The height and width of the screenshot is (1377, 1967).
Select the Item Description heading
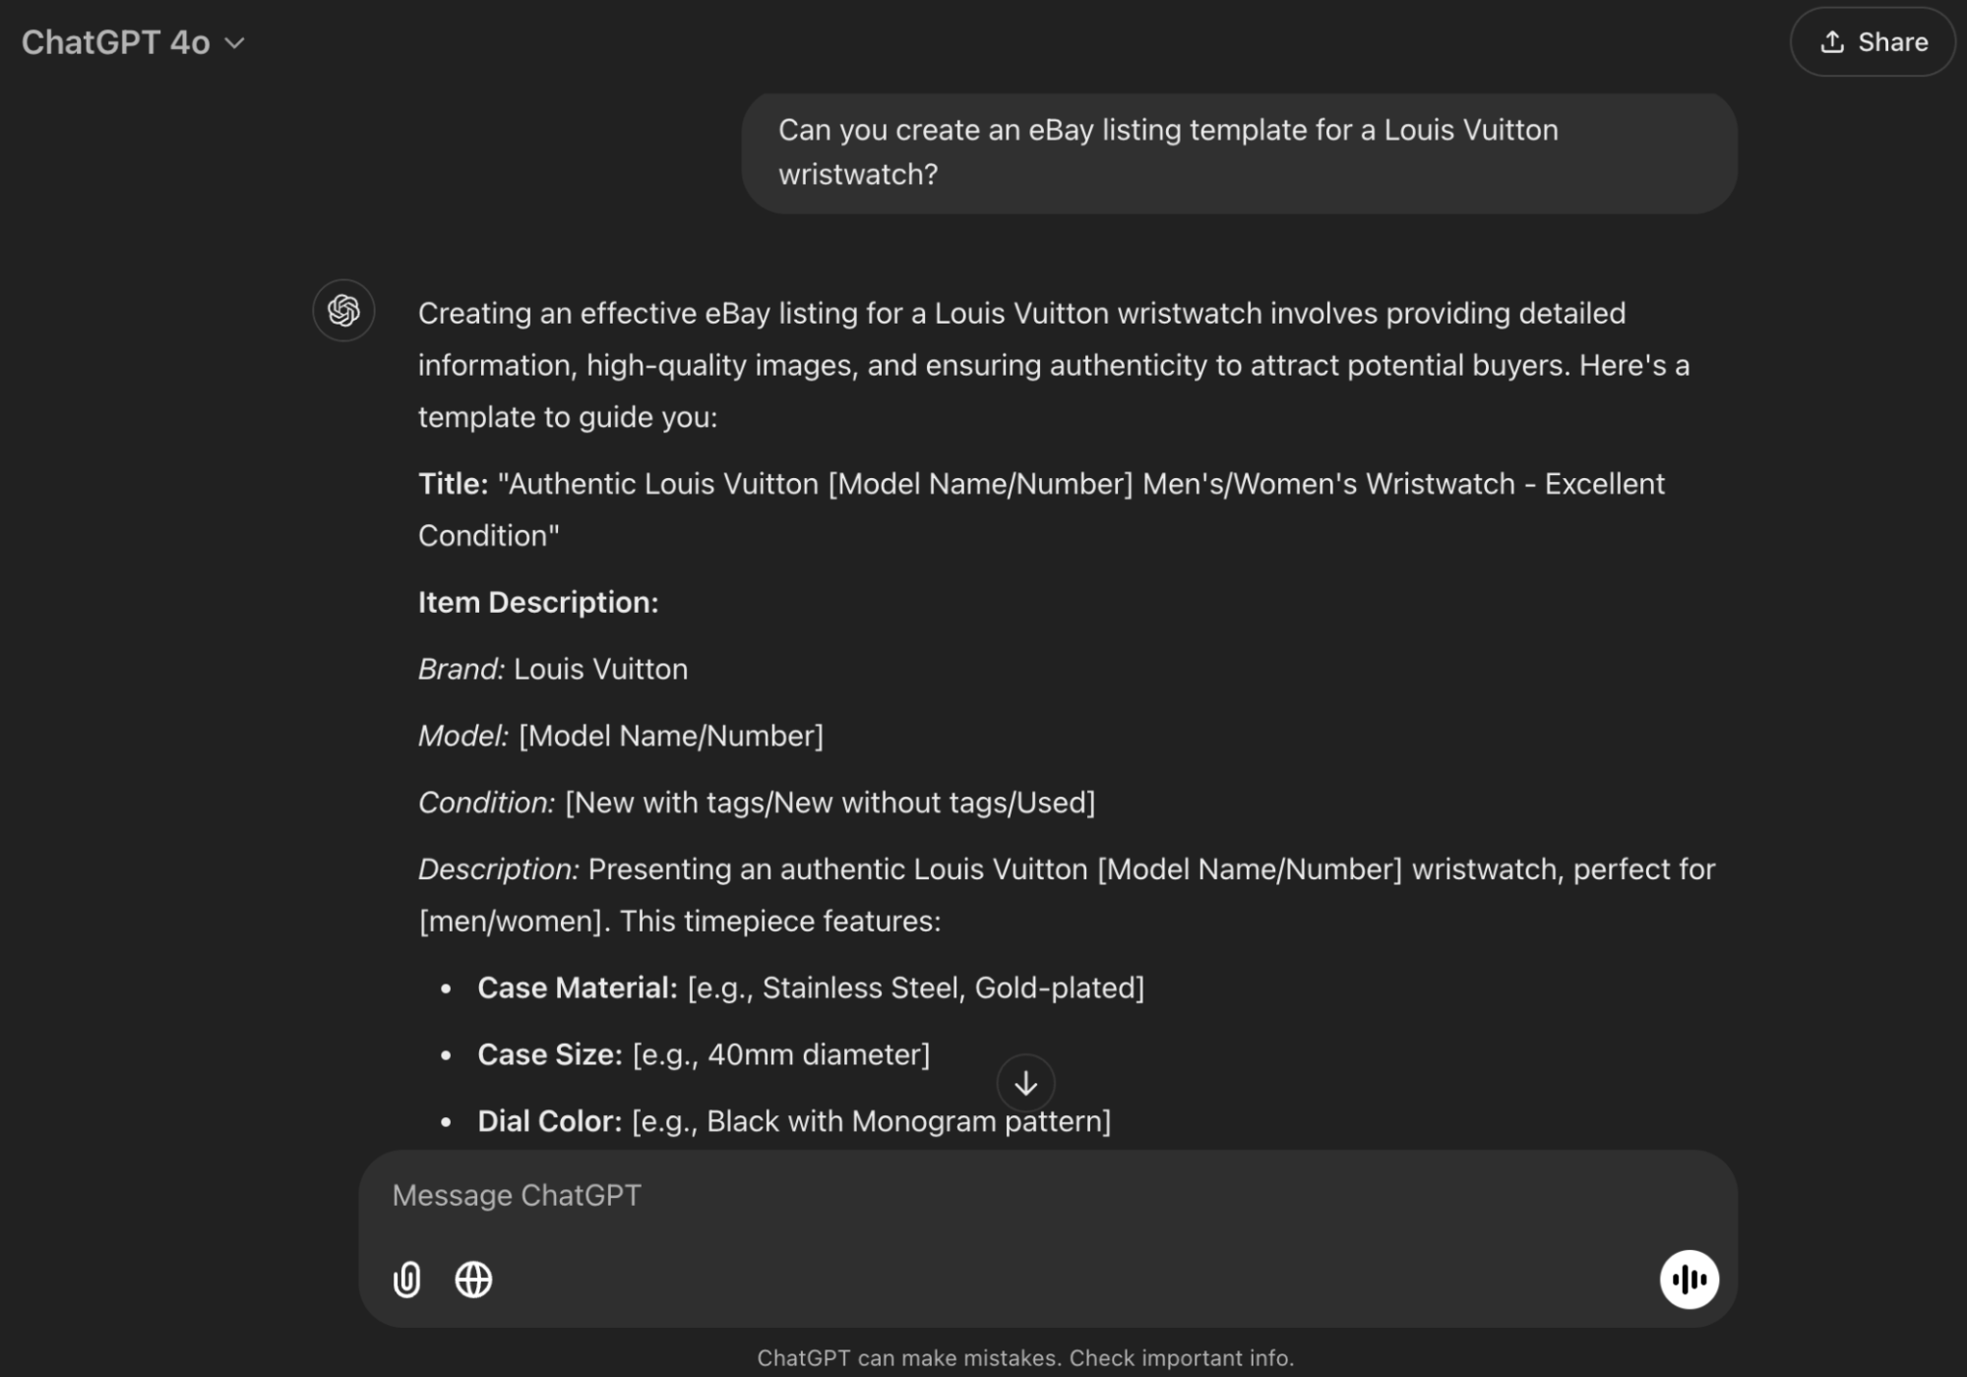(538, 602)
